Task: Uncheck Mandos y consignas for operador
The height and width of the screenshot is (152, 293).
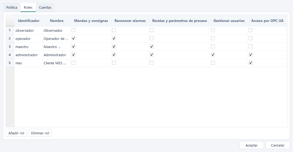Action: tap(74, 38)
